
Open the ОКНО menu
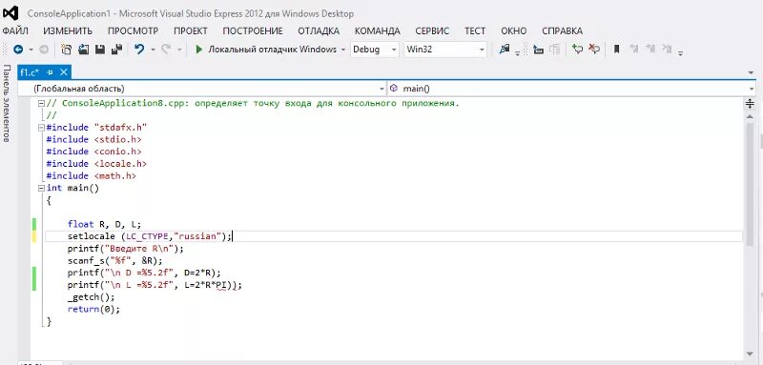514,31
